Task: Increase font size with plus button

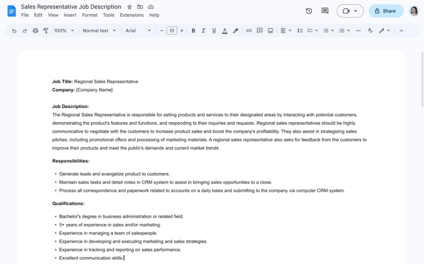Action: (182, 31)
